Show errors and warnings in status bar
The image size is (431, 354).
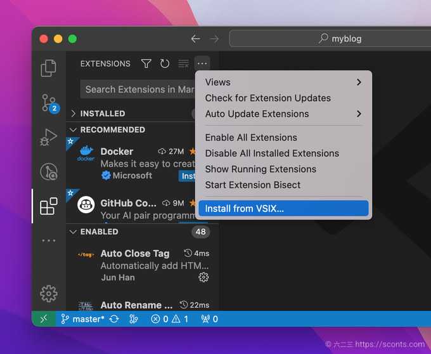tap(170, 319)
